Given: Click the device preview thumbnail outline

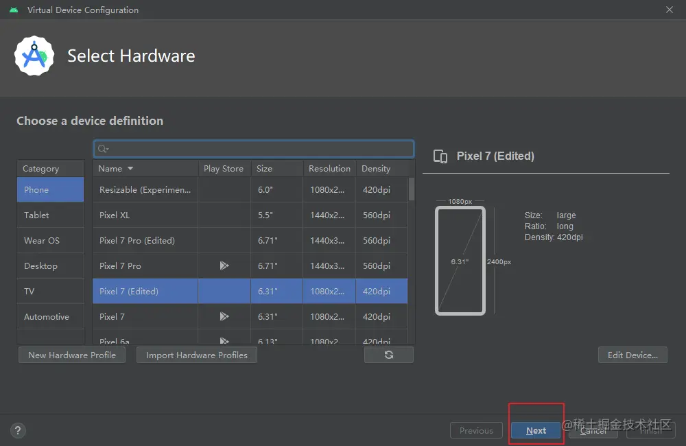Looking at the screenshot, I should pos(460,261).
